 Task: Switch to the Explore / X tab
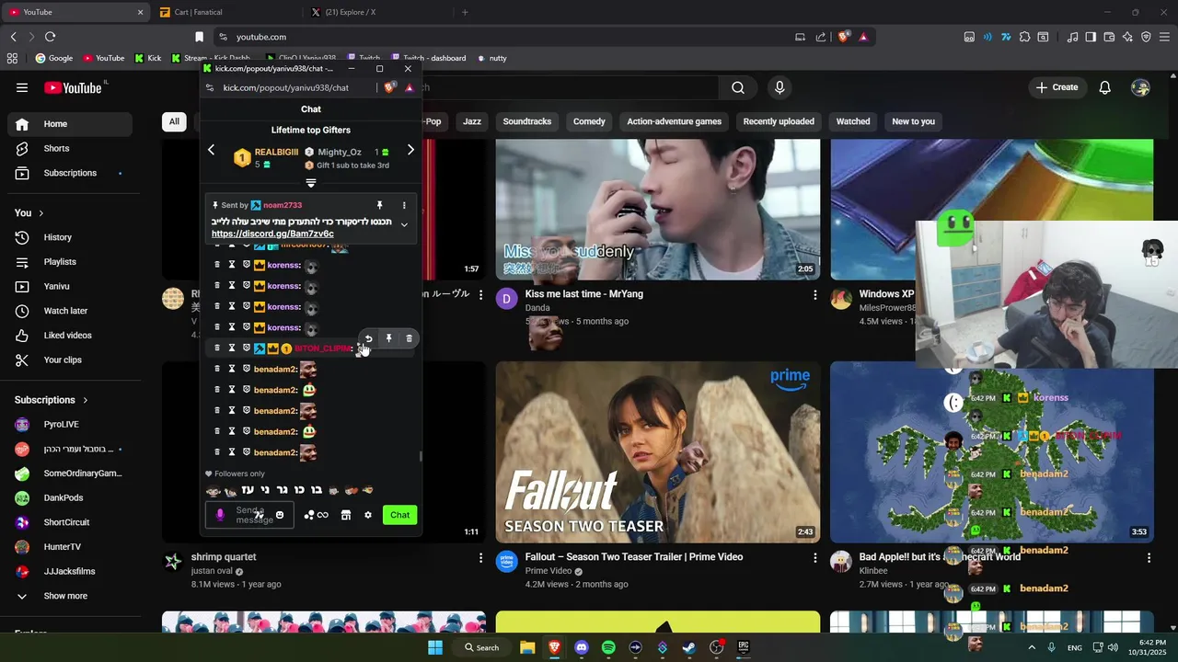click(x=378, y=12)
